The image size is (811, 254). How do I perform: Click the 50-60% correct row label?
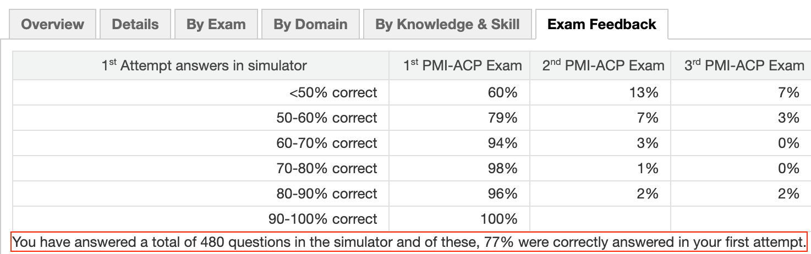tap(327, 118)
